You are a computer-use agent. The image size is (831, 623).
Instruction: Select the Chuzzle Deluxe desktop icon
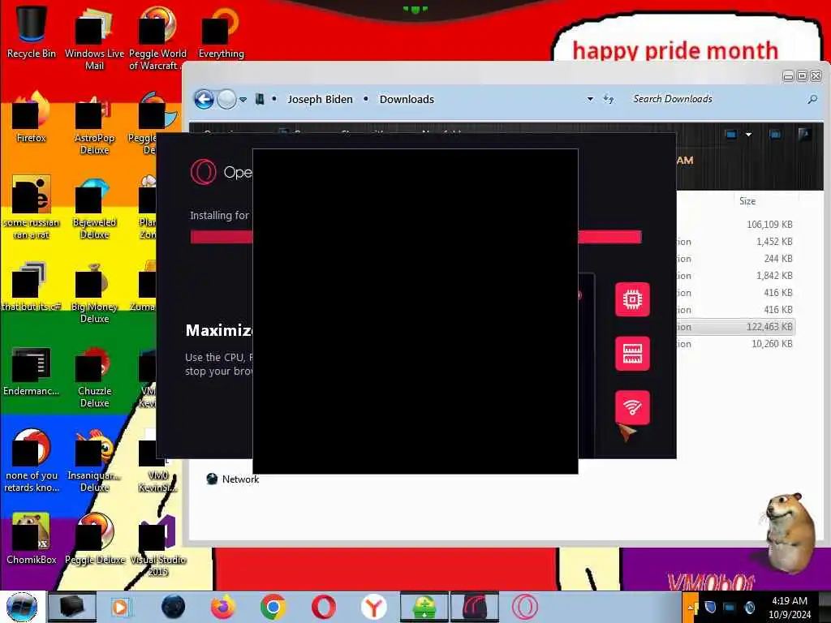(x=94, y=376)
